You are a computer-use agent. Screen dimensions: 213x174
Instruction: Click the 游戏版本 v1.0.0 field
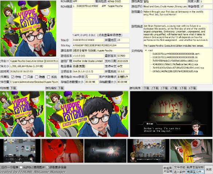click(88, 56)
